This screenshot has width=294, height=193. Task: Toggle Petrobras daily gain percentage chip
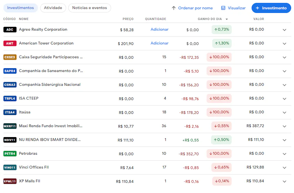219,154
